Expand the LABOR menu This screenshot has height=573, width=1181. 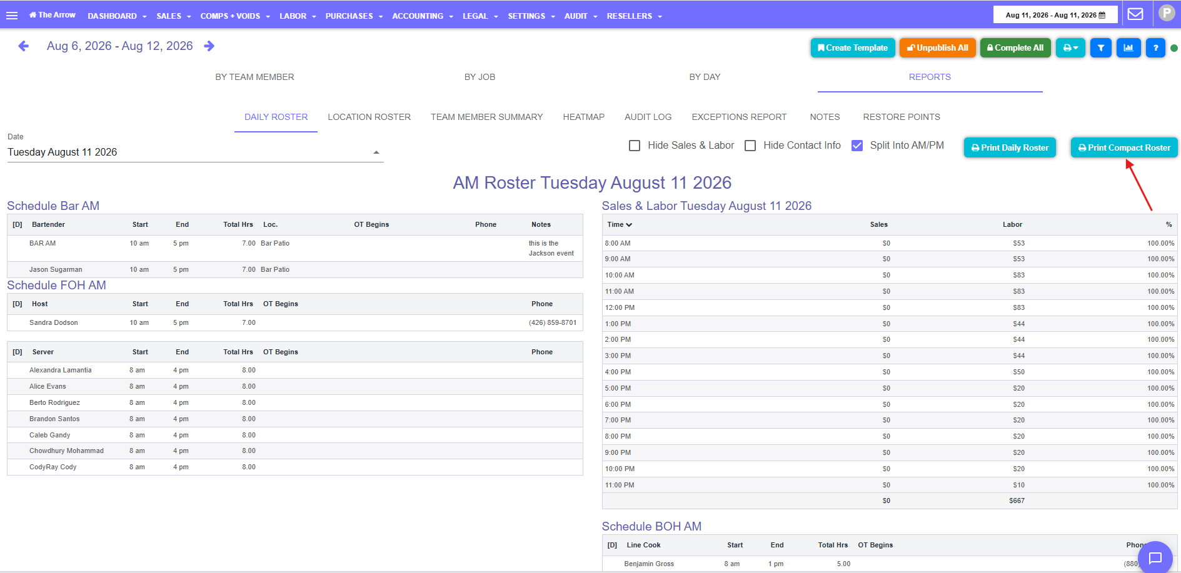pos(298,16)
